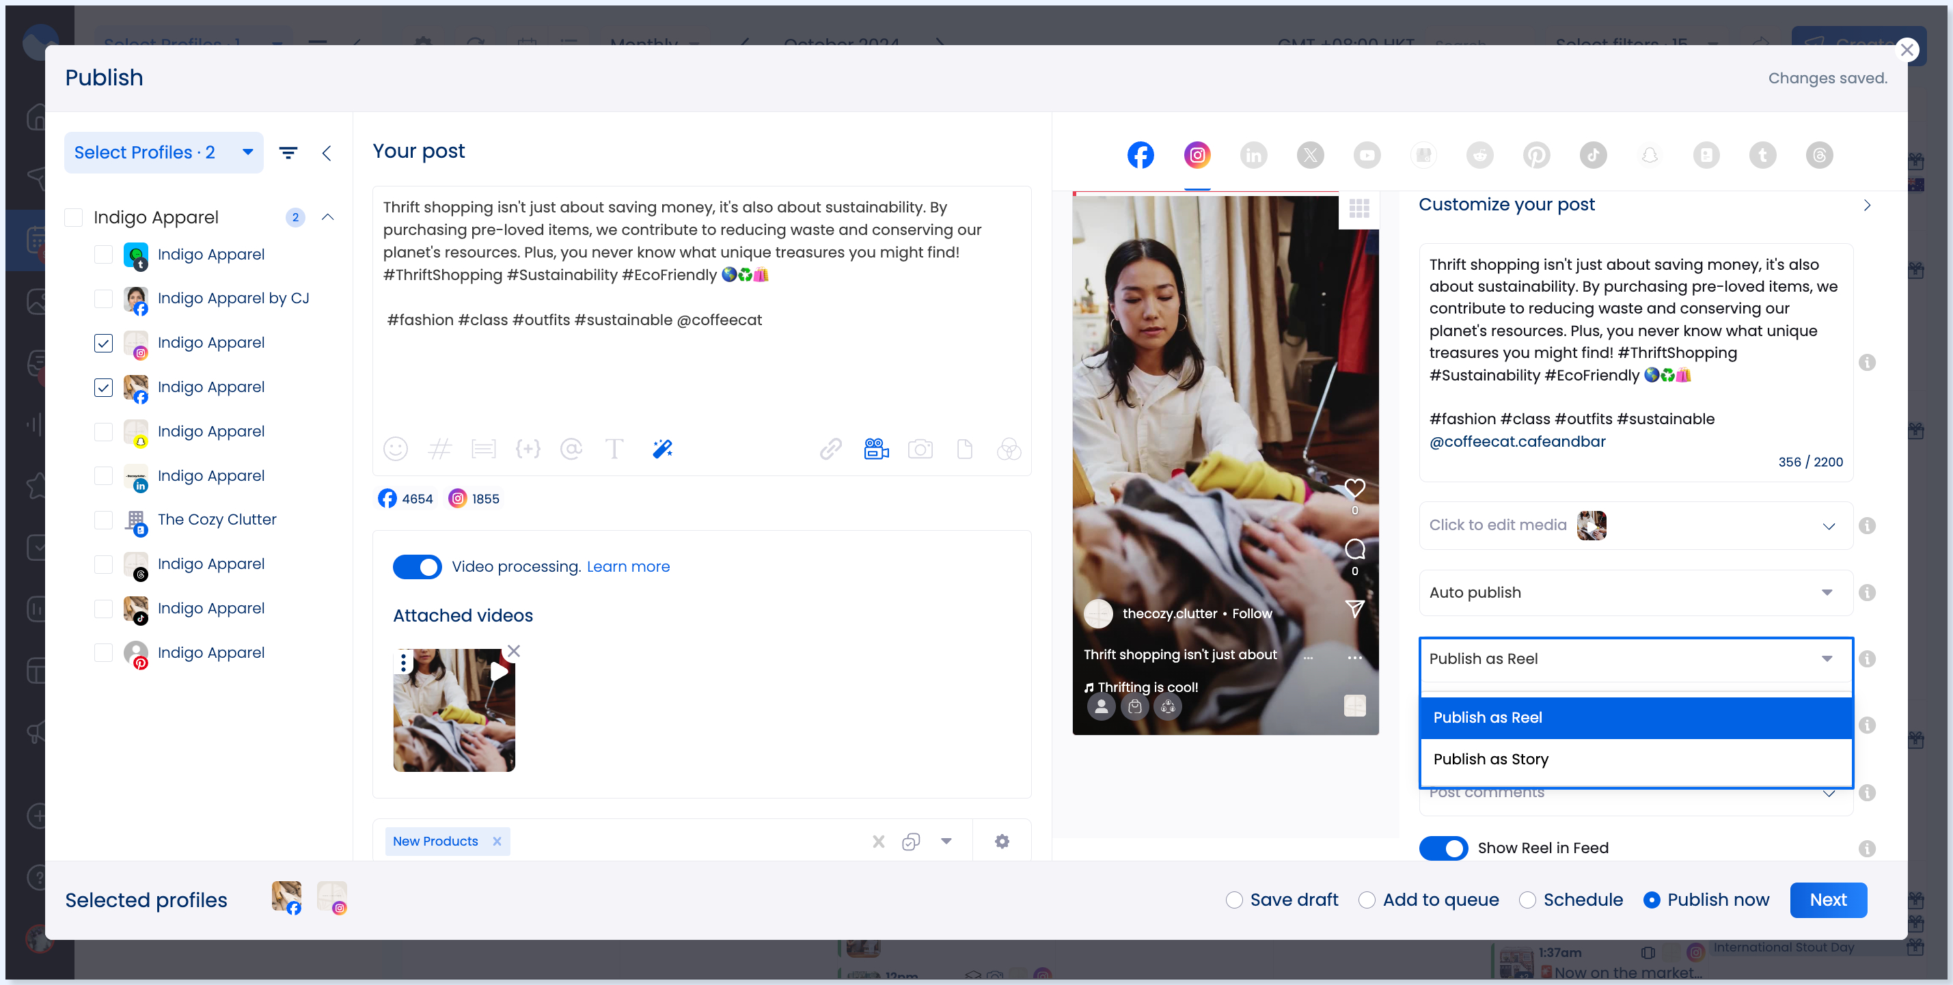
Task: Open three-dot menu on video thumbnail
Action: point(403,662)
